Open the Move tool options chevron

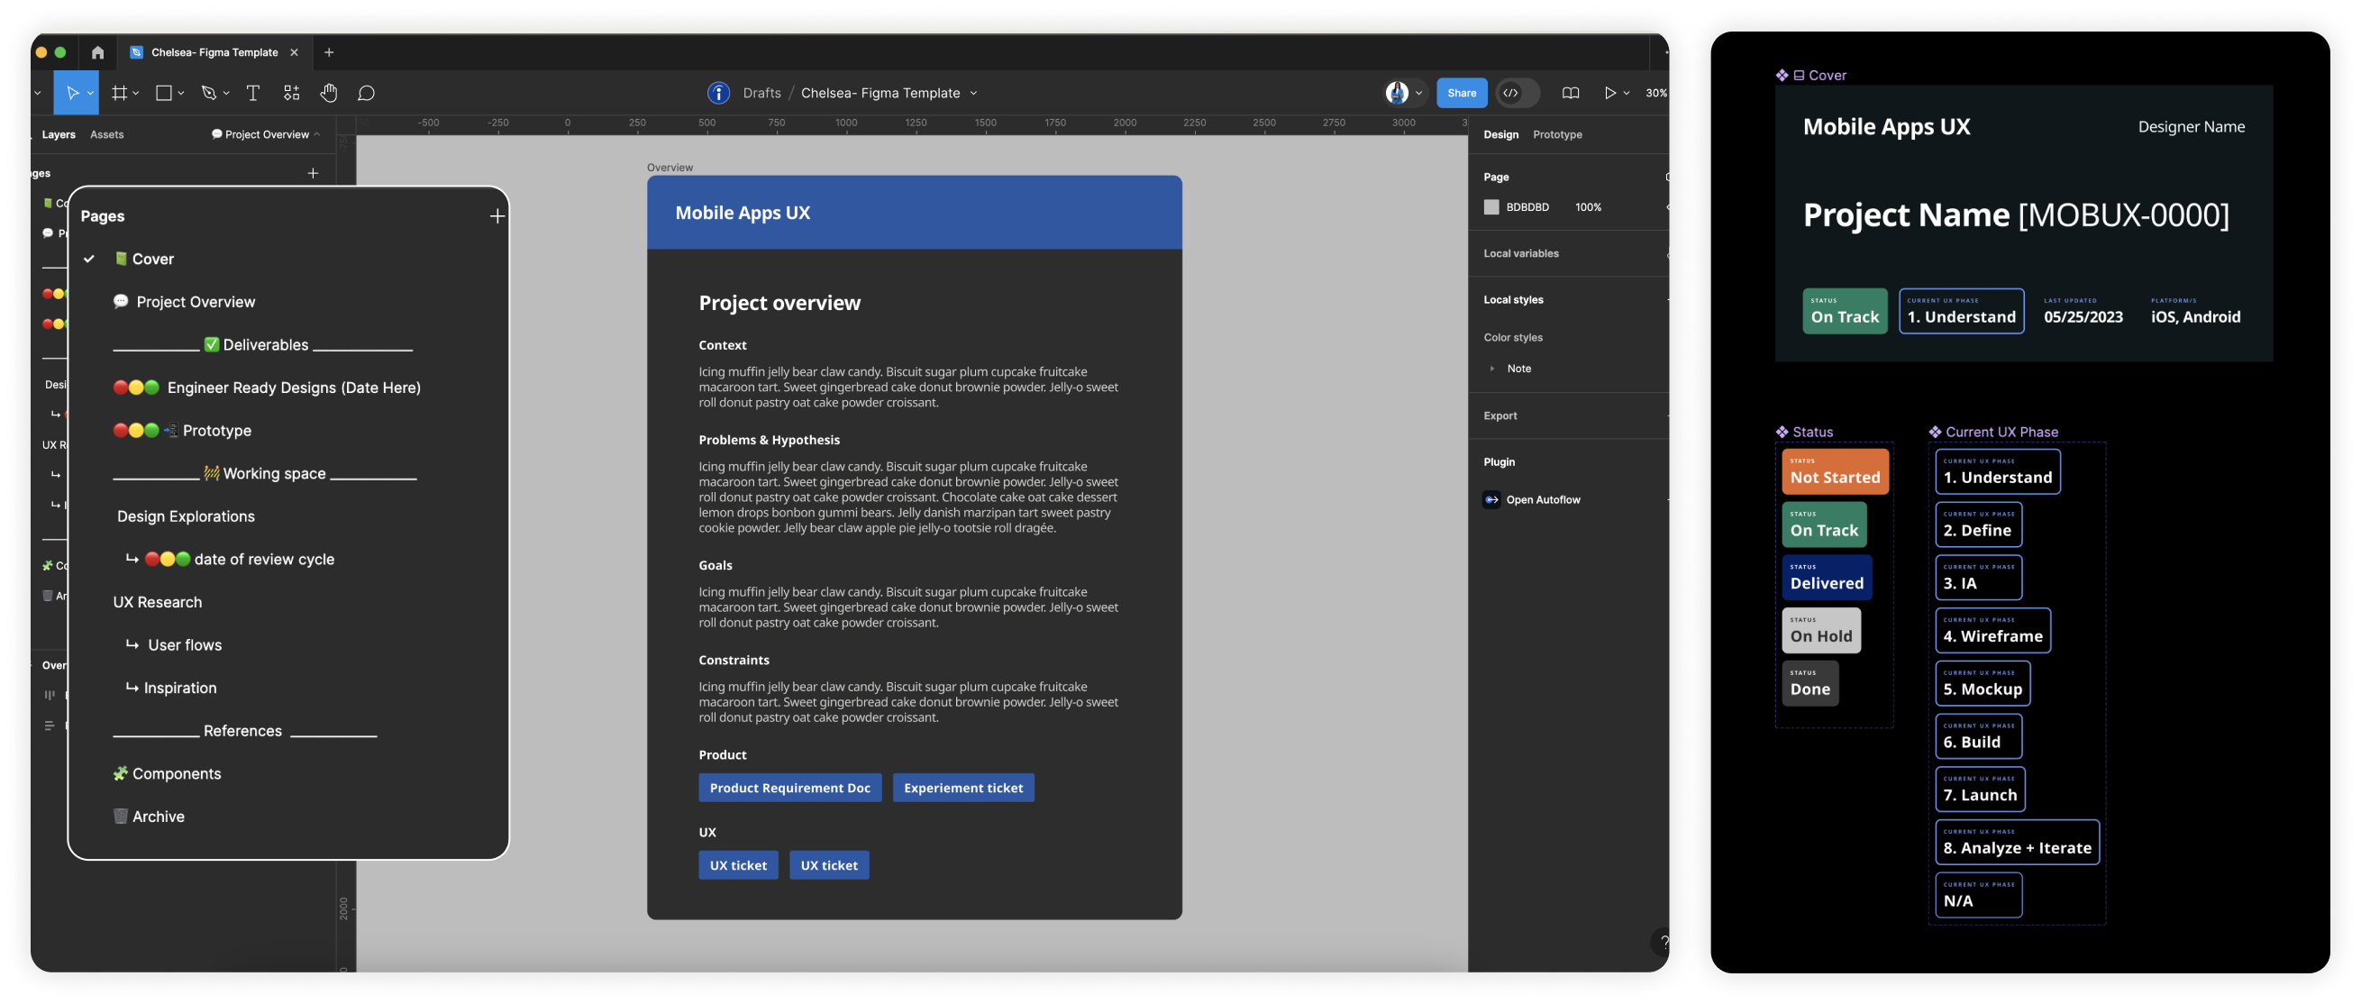coord(90,94)
